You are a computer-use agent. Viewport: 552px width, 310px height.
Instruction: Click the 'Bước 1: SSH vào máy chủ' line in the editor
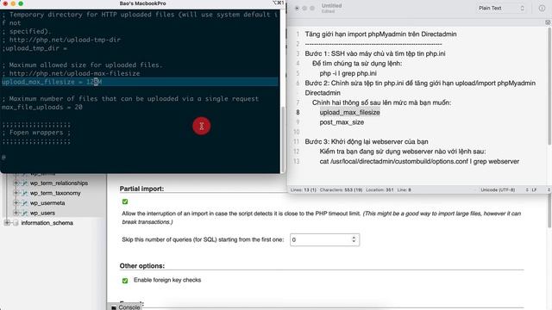[x=375, y=53]
